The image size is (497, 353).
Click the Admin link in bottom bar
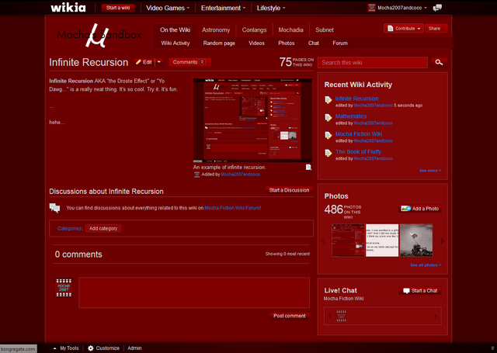(134, 348)
